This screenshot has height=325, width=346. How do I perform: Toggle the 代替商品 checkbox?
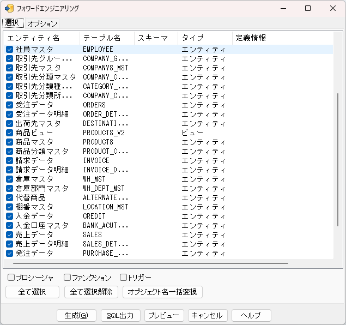pos(9,197)
